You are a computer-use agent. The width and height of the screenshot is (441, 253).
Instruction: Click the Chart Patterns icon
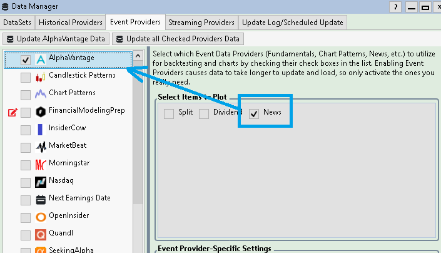[x=41, y=95]
